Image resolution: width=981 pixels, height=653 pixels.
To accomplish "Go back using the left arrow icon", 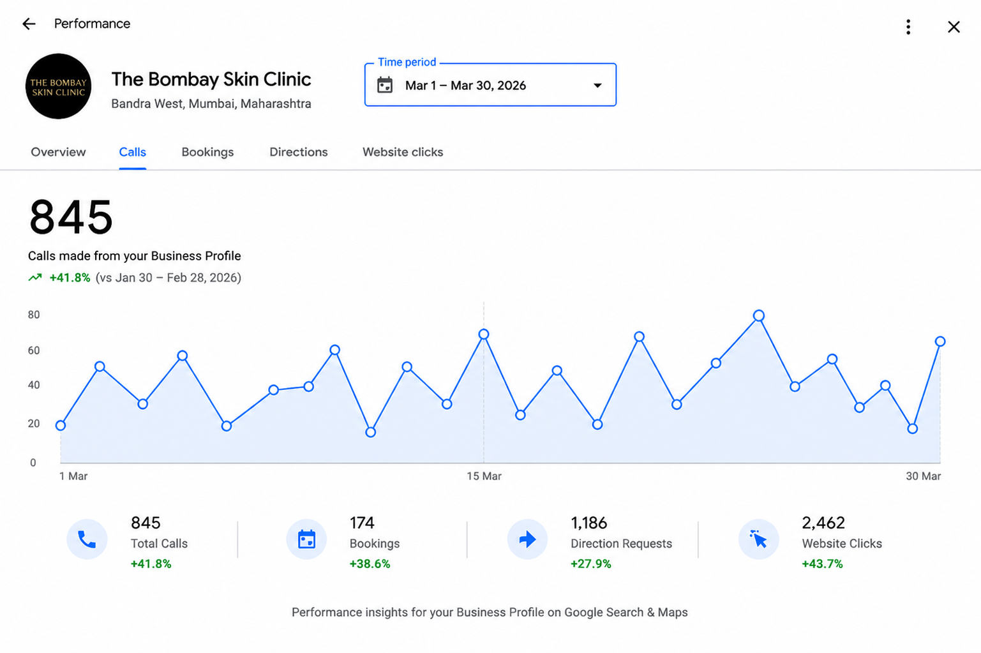I will [29, 24].
